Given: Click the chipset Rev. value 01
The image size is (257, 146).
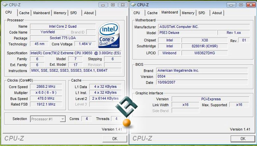Looking at the screenshot, I should pos(244,40).
